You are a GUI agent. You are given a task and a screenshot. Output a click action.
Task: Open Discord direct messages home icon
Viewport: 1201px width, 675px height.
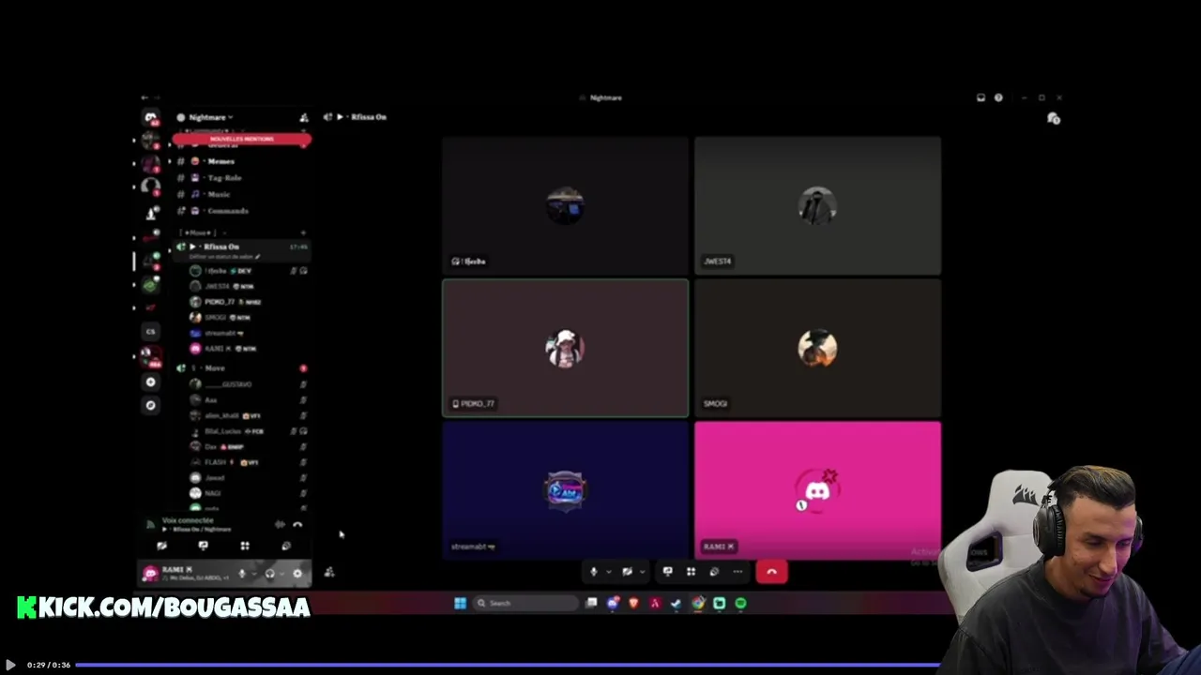(150, 117)
